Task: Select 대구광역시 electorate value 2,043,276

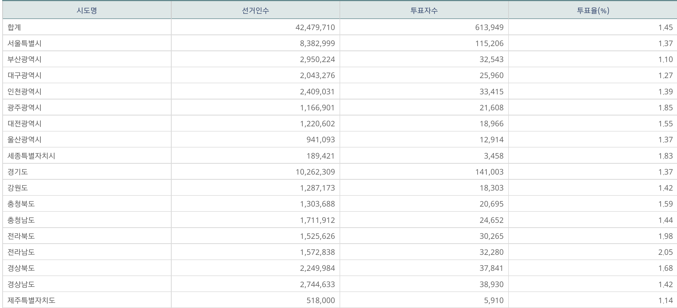Action: 317,75
